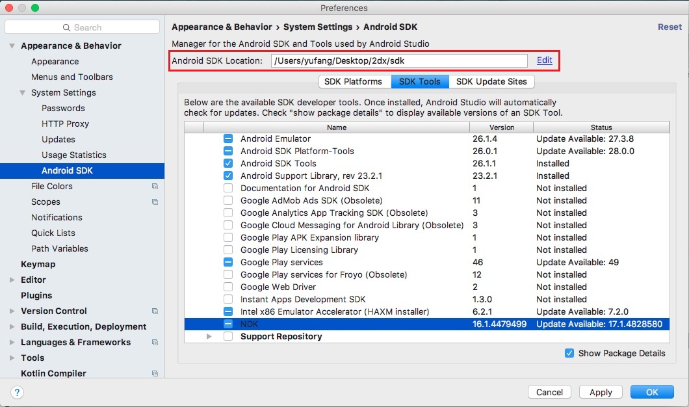Click the magnifier icon in the search box
689x407 pixels.
click(x=67, y=28)
